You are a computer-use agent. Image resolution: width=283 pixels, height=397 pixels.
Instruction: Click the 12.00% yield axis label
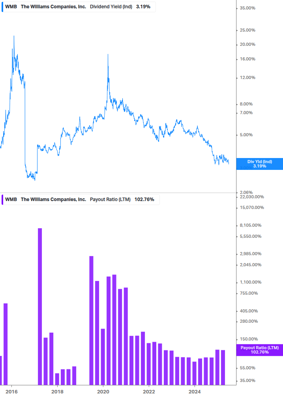coord(247,77)
